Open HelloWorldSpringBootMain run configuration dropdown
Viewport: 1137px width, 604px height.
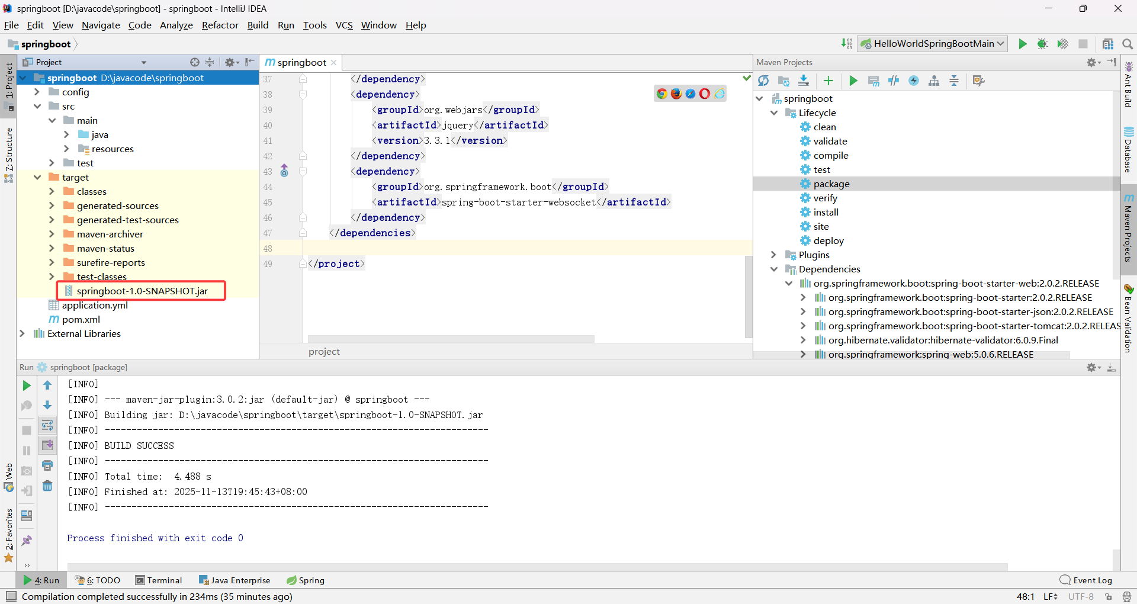(x=933, y=44)
